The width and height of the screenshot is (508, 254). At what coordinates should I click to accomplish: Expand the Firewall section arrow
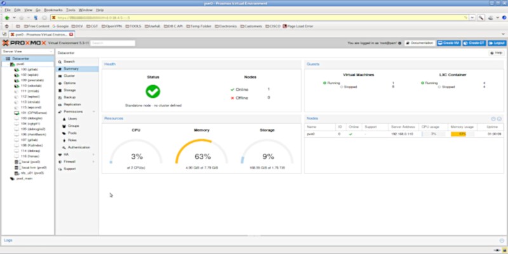(x=94, y=162)
